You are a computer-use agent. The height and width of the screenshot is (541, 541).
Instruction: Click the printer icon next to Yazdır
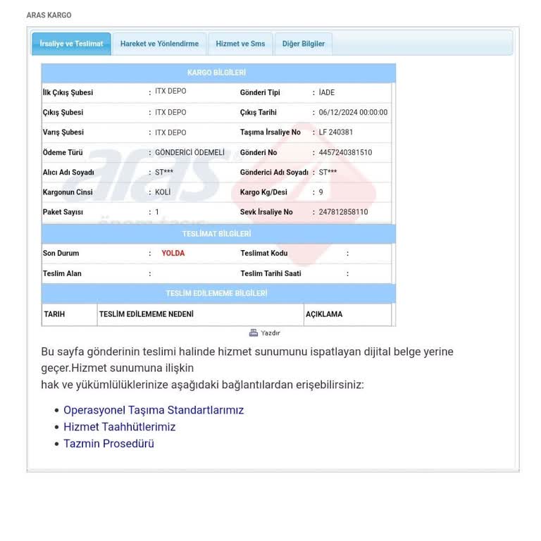[x=254, y=333]
